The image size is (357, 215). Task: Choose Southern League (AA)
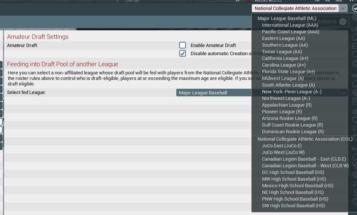285,45
